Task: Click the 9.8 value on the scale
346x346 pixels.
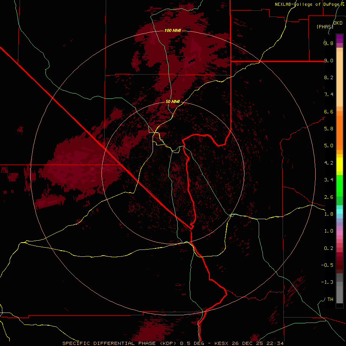Action: tap(329, 43)
